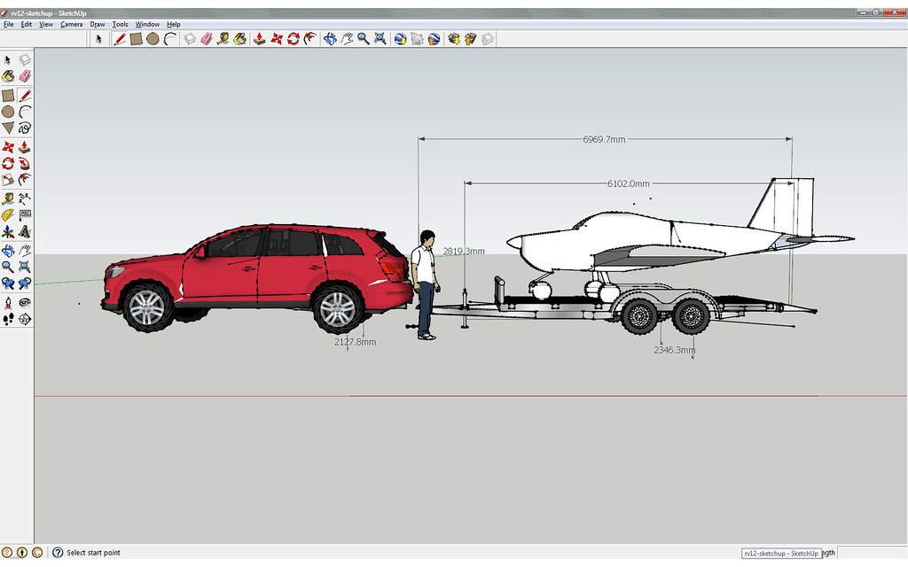Image resolution: width=908 pixels, height=567 pixels.
Task: Click the 2346.3mm dimension label
Action: coord(675,350)
